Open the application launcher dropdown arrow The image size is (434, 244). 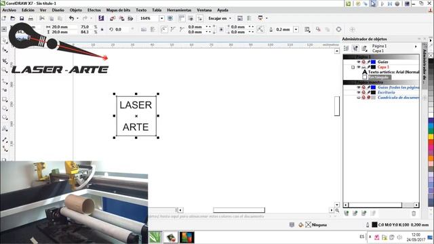pyautogui.click(x=267, y=18)
